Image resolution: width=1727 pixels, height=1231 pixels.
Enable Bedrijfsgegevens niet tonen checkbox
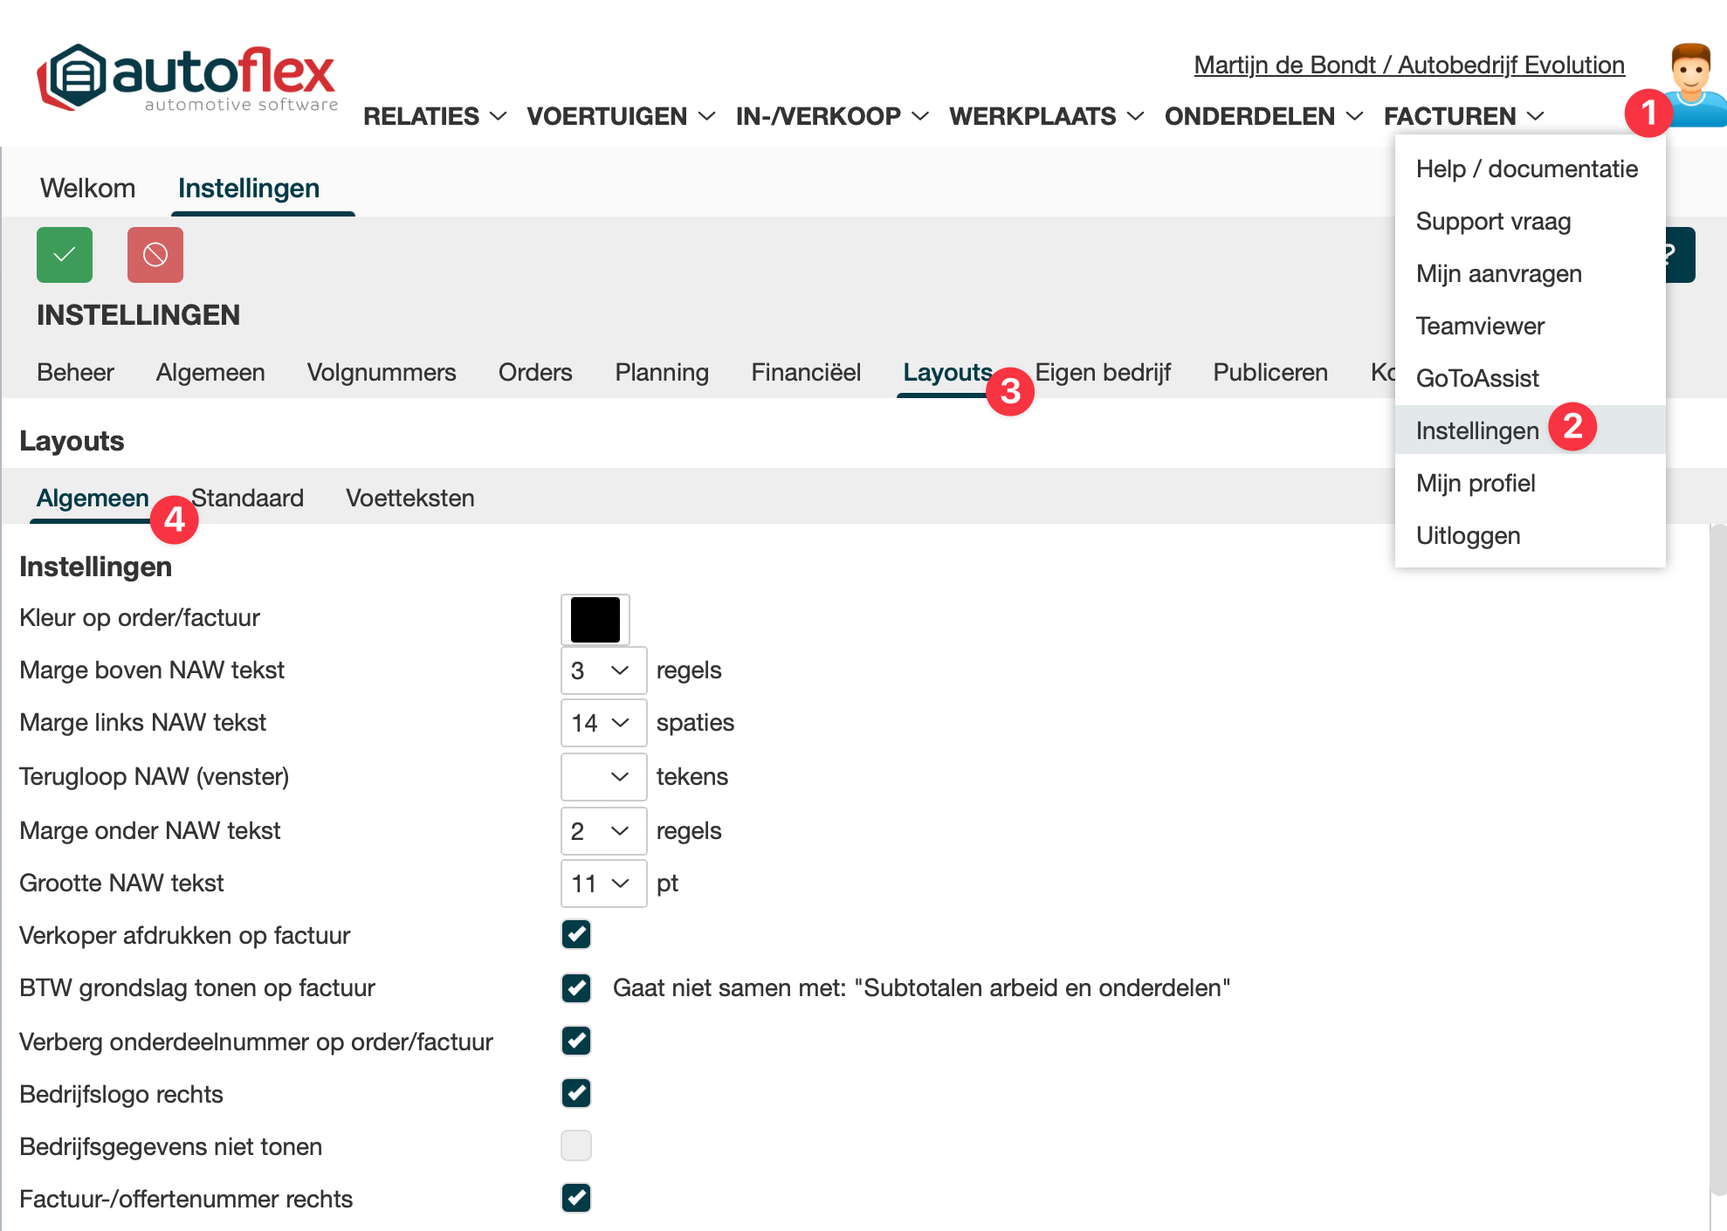576,1145
